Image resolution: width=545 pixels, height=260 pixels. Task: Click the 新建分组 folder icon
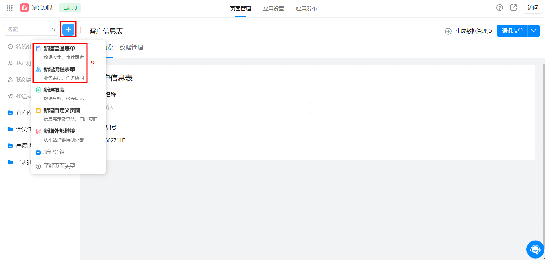point(38,152)
